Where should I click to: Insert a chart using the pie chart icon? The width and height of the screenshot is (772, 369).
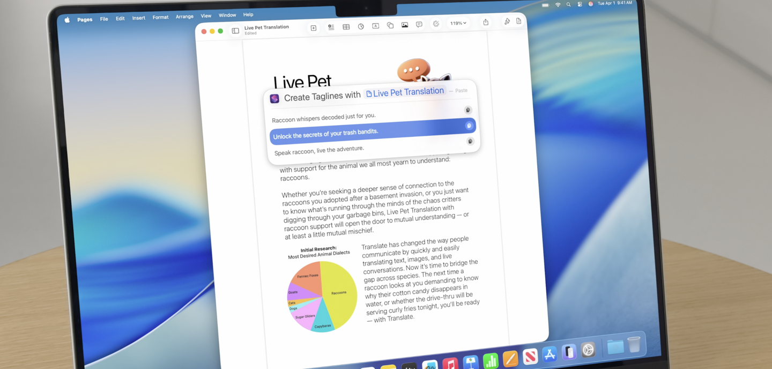[360, 26]
